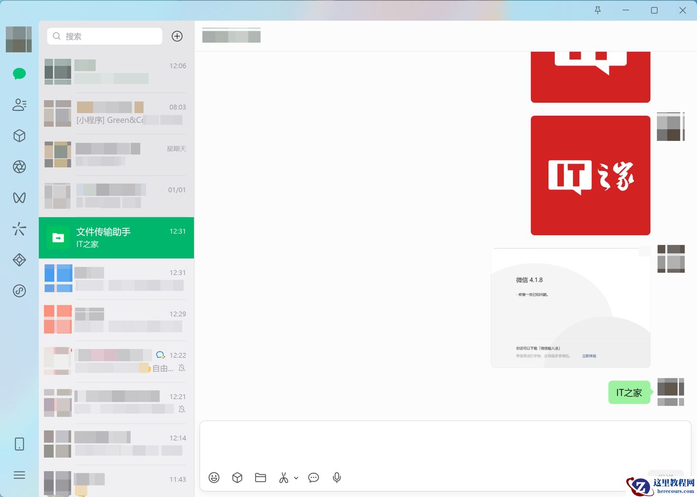Open the conversation timestamped 11:43
The height and width of the screenshot is (497, 697).
click(117, 481)
